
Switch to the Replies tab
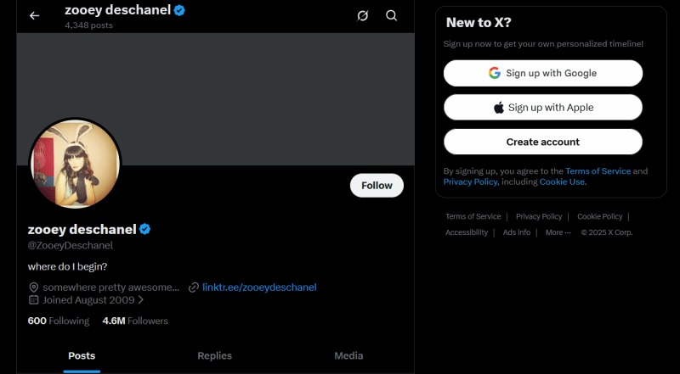214,356
